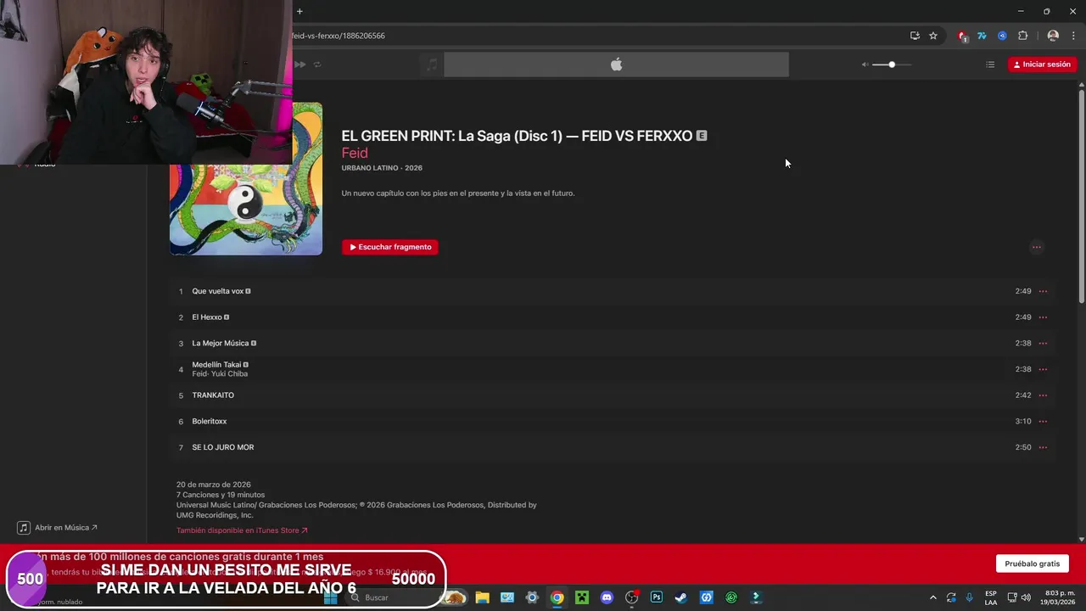Open Chrome three-dot menu
Image resolution: width=1086 pixels, height=611 pixels.
pyautogui.click(x=1073, y=36)
